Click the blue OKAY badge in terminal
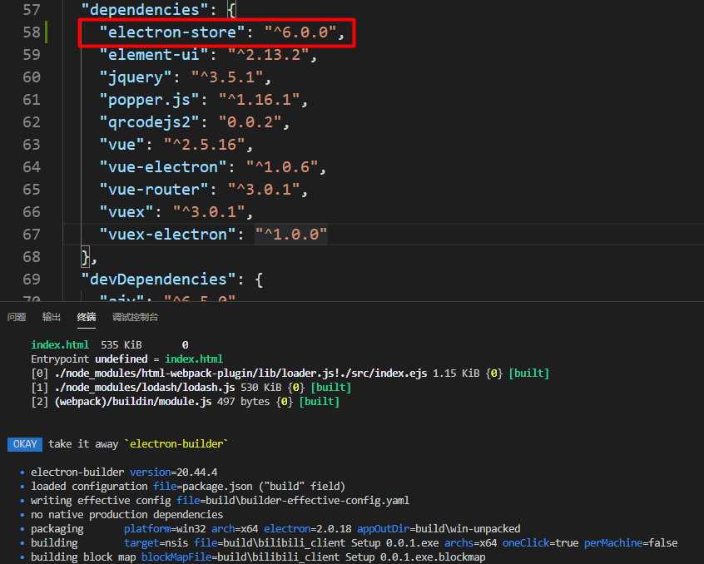Screen dimensions: 704x564 24,444
